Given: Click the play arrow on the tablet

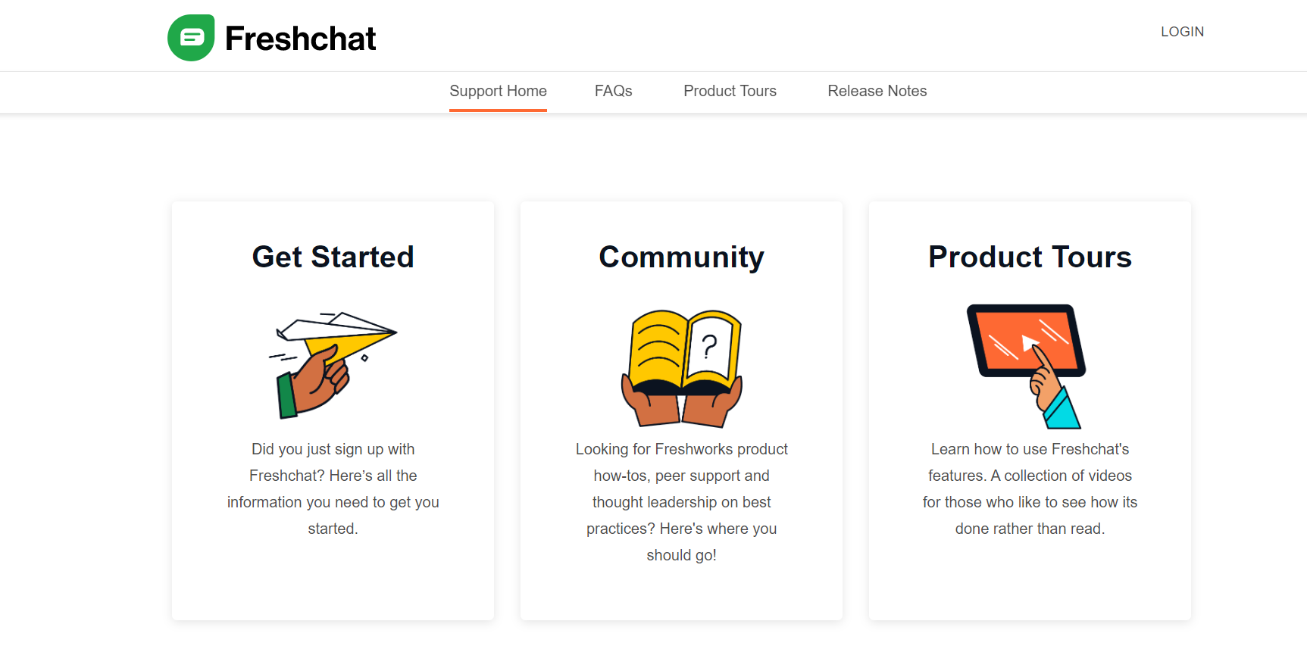Looking at the screenshot, I should (1027, 342).
